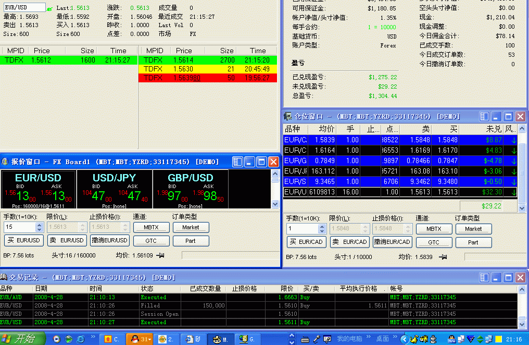Select the GBP/USD quote tile

[190, 189]
